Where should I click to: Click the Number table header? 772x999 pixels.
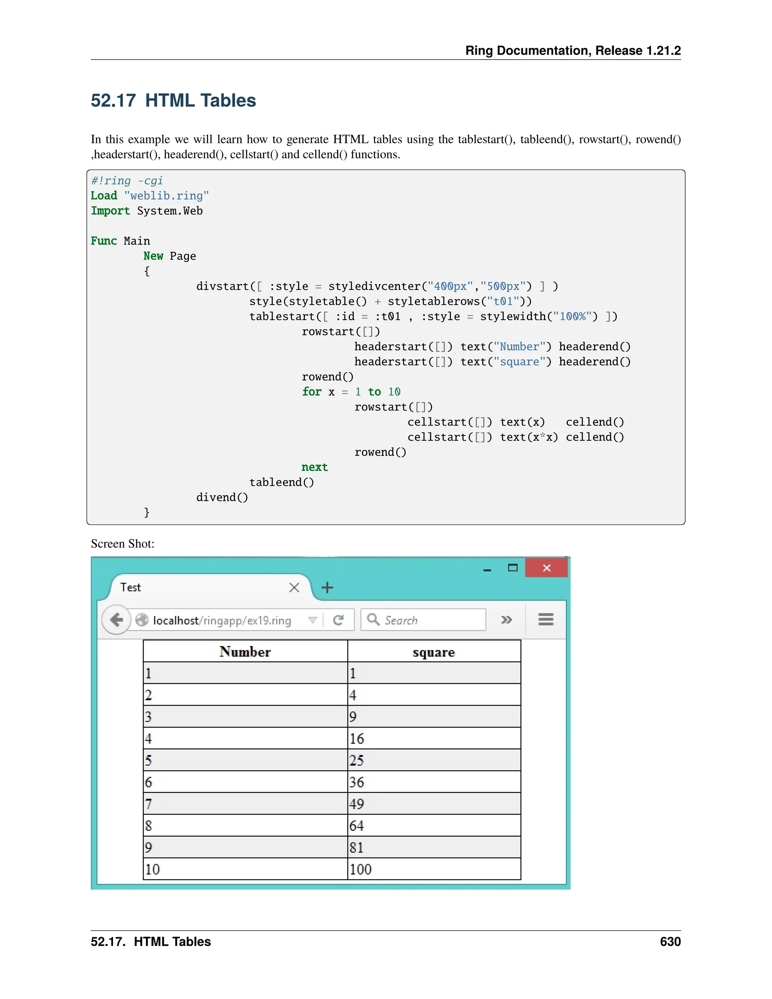[x=245, y=651]
